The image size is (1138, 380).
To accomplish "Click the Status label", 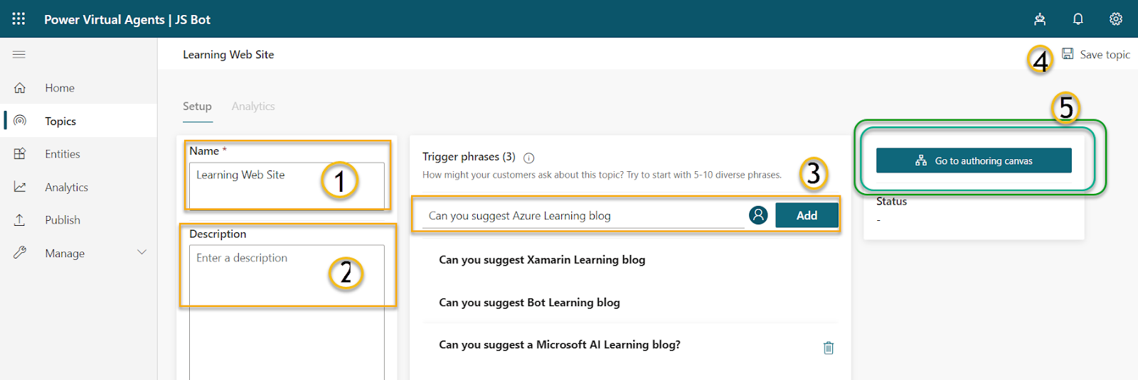I will [891, 201].
